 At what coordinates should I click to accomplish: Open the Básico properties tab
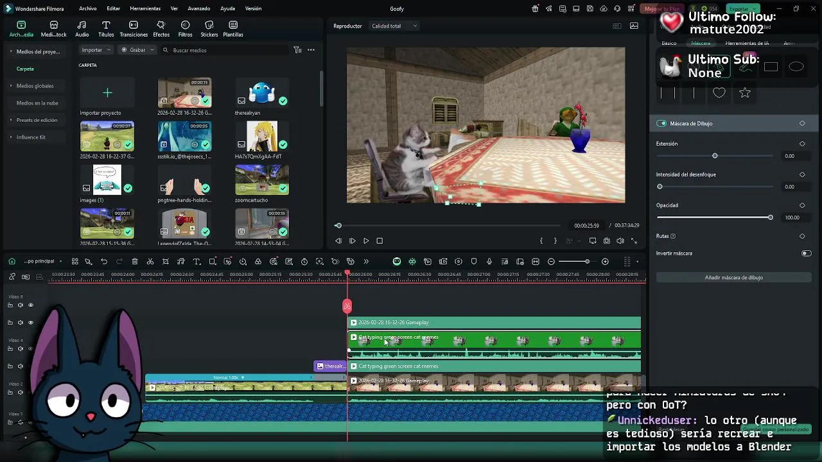(669, 43)
